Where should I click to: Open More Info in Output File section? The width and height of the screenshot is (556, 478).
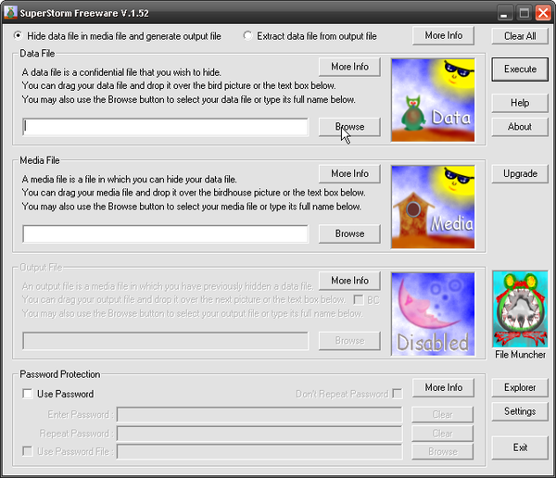[x=349, y=281]
